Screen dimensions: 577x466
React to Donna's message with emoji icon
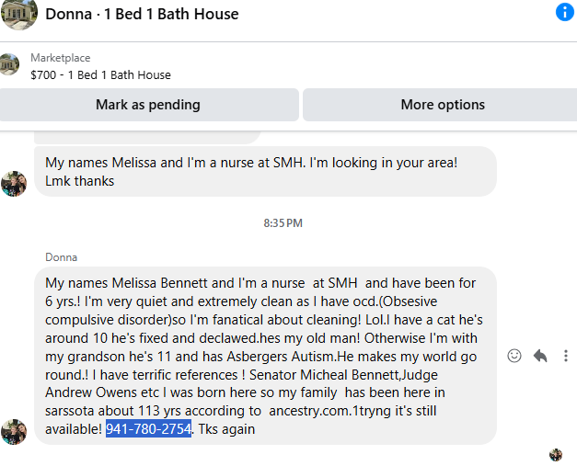pos(514,356)
